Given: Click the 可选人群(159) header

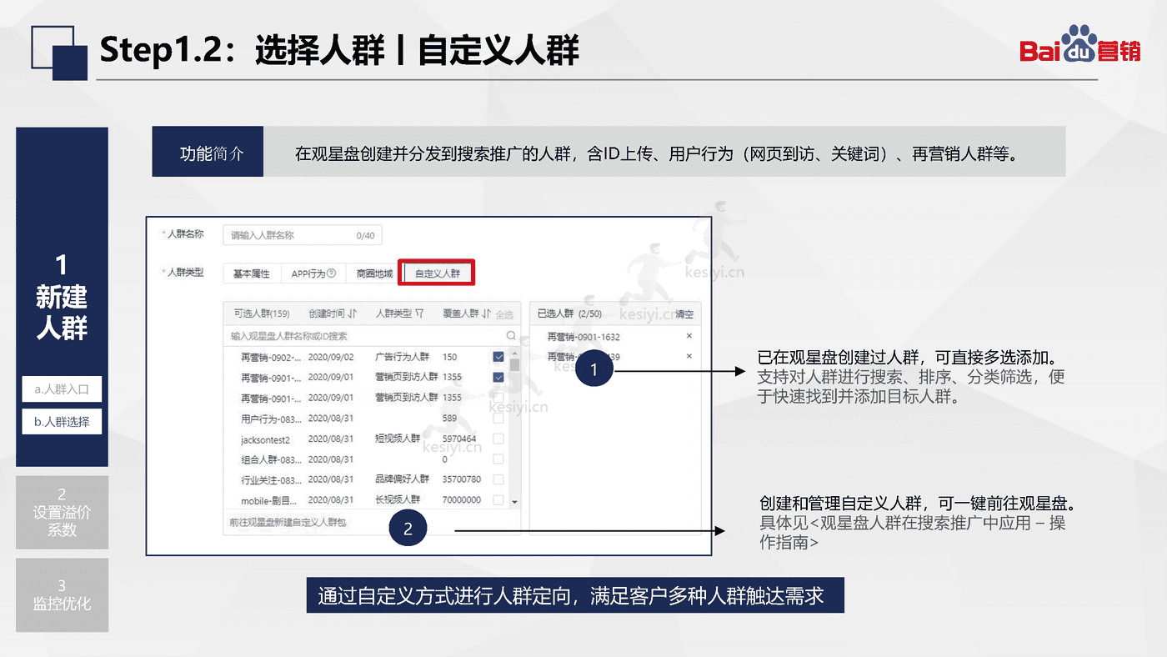Looking at the screenshot, I should 261,313.
